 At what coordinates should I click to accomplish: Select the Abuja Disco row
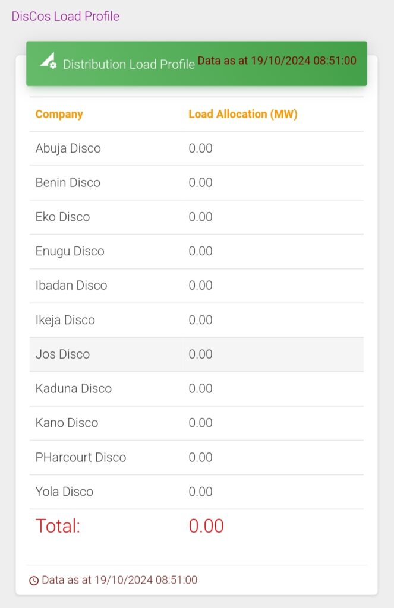point(197,148)
